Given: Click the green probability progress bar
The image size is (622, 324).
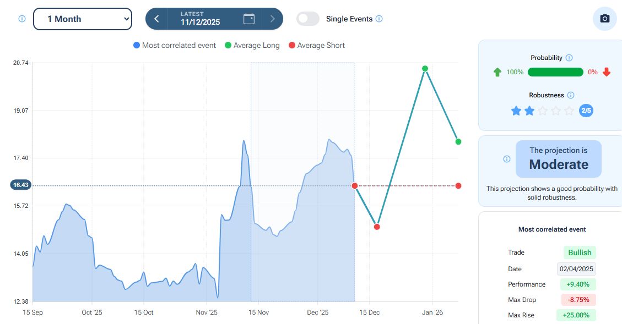Looking at the screenshot, I should [x=555, y=72].
